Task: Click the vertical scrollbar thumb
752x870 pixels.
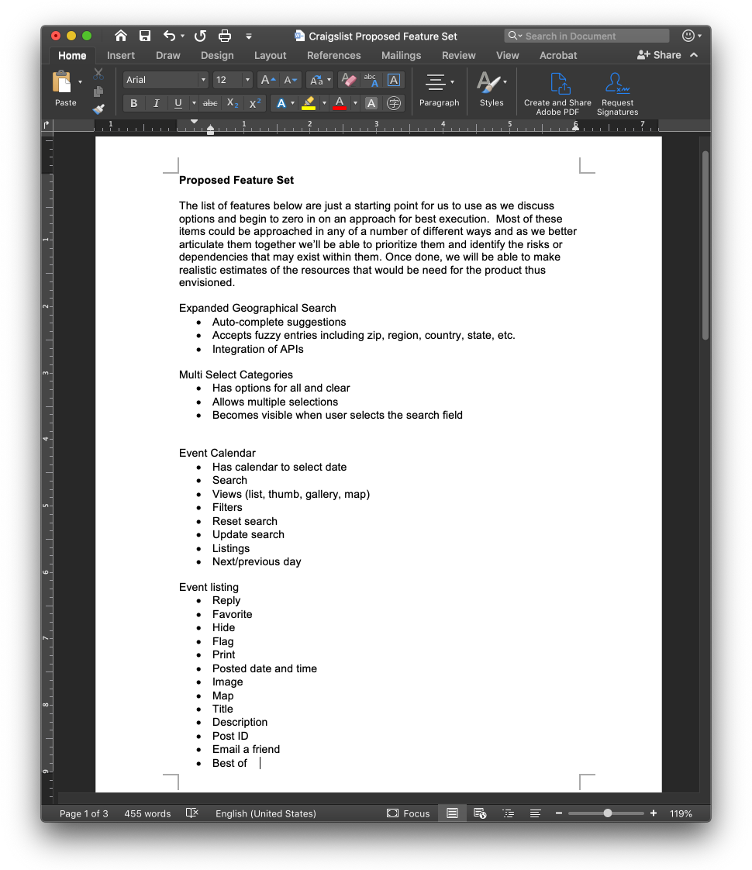Action: click(x=705, y=245)
